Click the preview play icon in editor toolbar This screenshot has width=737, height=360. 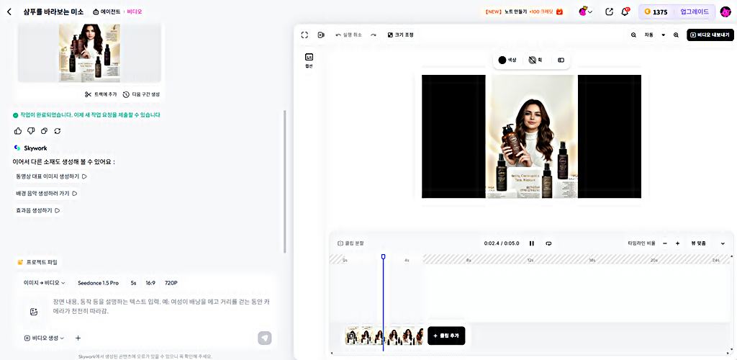coord(321,35)
